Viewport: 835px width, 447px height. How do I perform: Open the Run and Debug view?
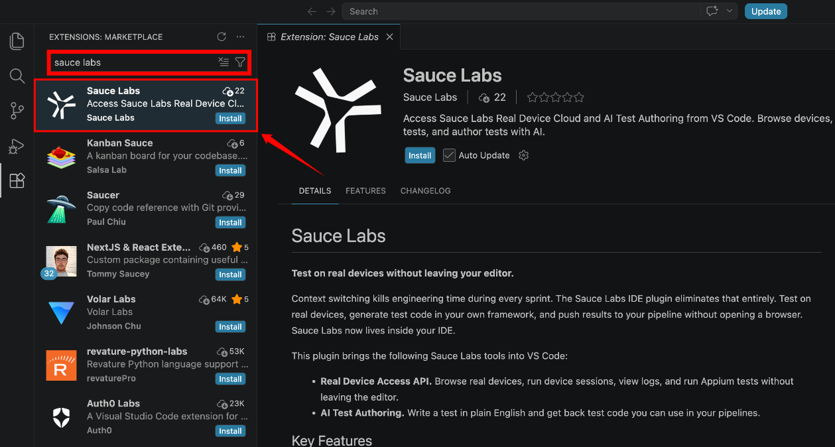pyautogui.click(x=17, y=146)
